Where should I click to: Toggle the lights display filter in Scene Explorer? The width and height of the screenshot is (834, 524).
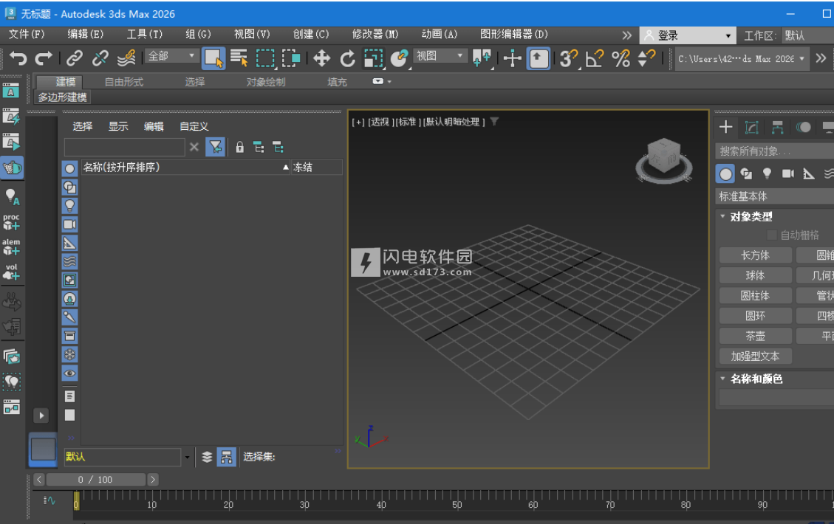(69, 206)
